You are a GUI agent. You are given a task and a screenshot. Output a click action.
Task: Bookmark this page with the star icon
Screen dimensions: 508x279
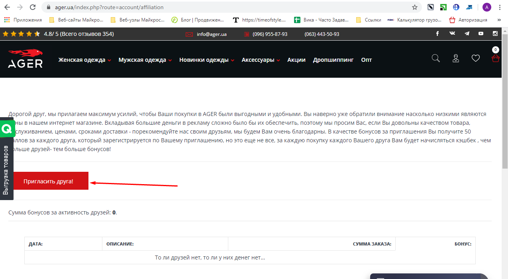[415, 7]
